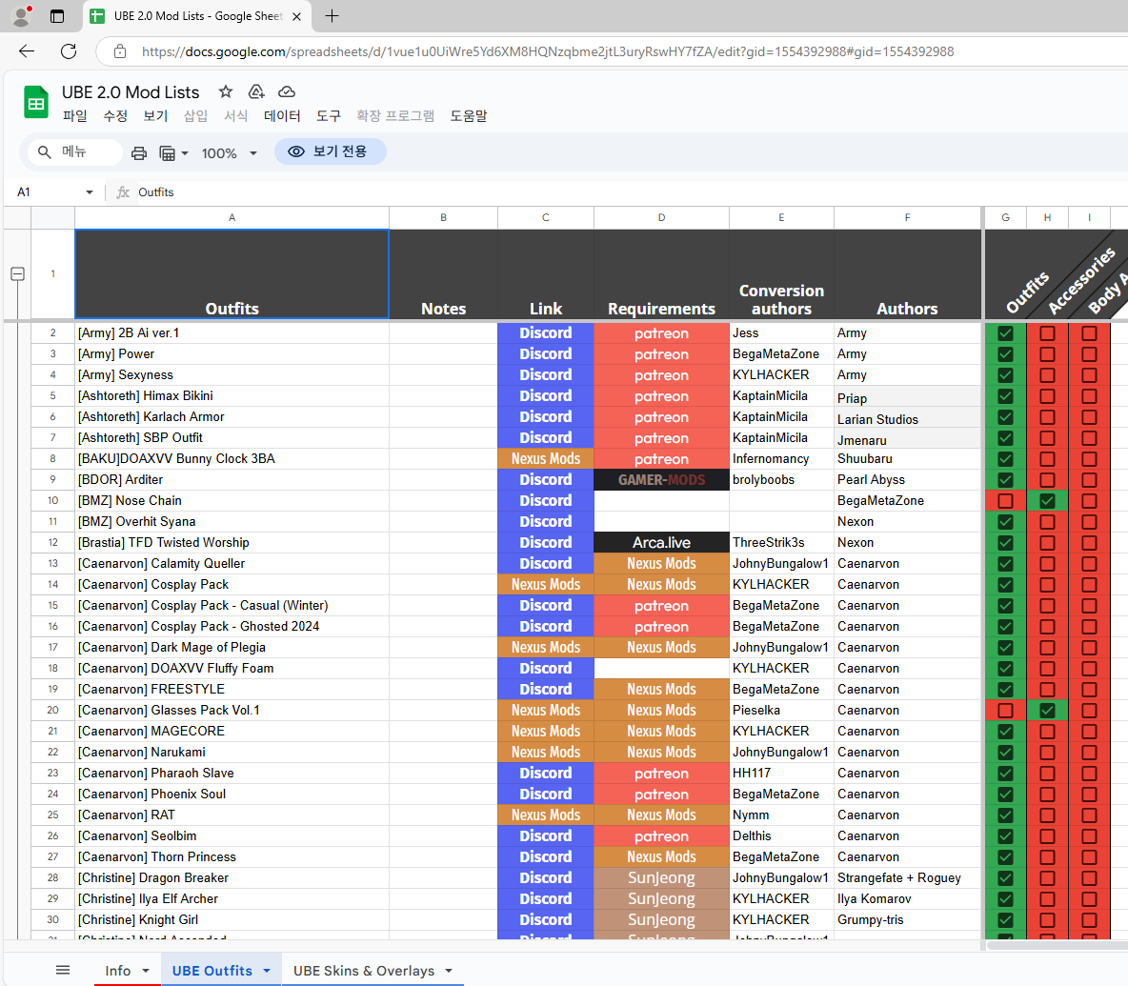
Task: Select the 'Pearl Abyss' author cell
Action: click(907, 480)
